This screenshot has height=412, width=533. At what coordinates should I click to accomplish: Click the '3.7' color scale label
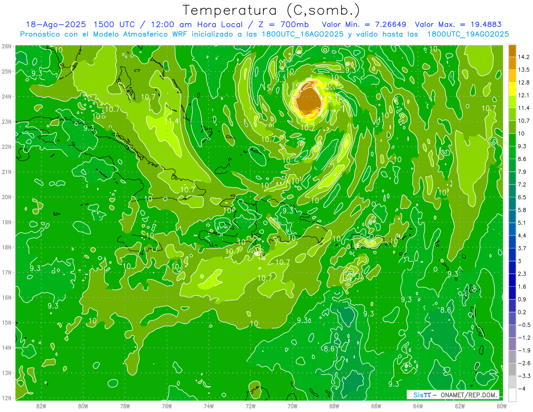coord(523,248)
